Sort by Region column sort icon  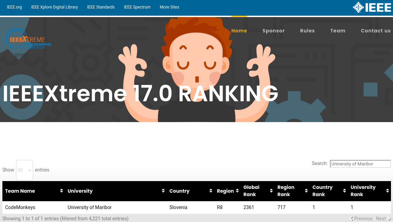237,191
